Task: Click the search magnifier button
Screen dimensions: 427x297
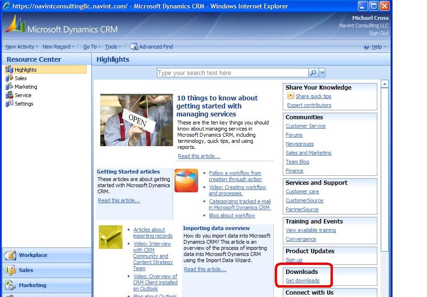Action: 313,73
